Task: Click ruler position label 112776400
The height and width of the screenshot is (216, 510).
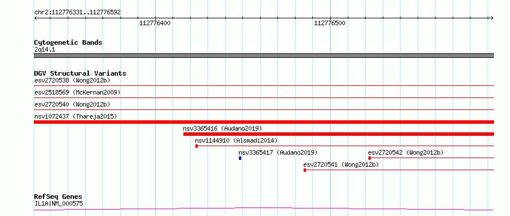Action: pyautogui.click(x=155, y=23)
